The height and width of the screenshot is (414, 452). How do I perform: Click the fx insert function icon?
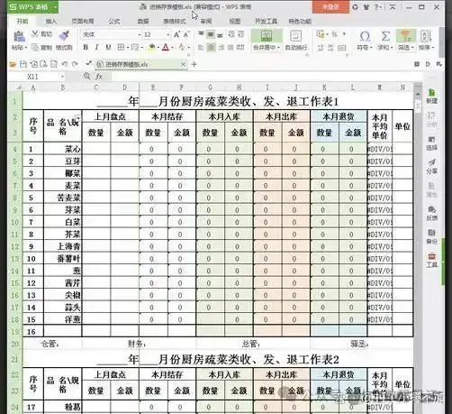coord(99,77)
